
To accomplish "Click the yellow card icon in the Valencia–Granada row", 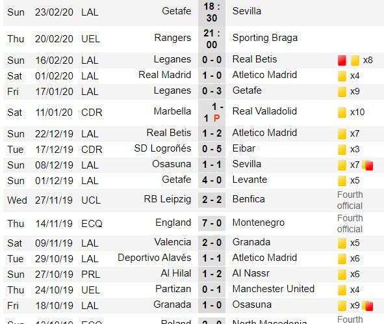I will (x=342, y=243).
